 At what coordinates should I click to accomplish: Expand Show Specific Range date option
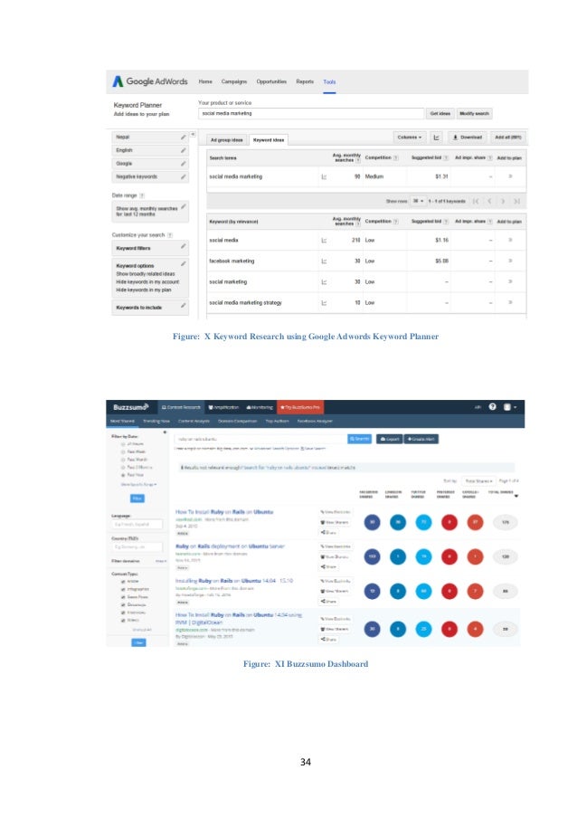coord(138,485)
